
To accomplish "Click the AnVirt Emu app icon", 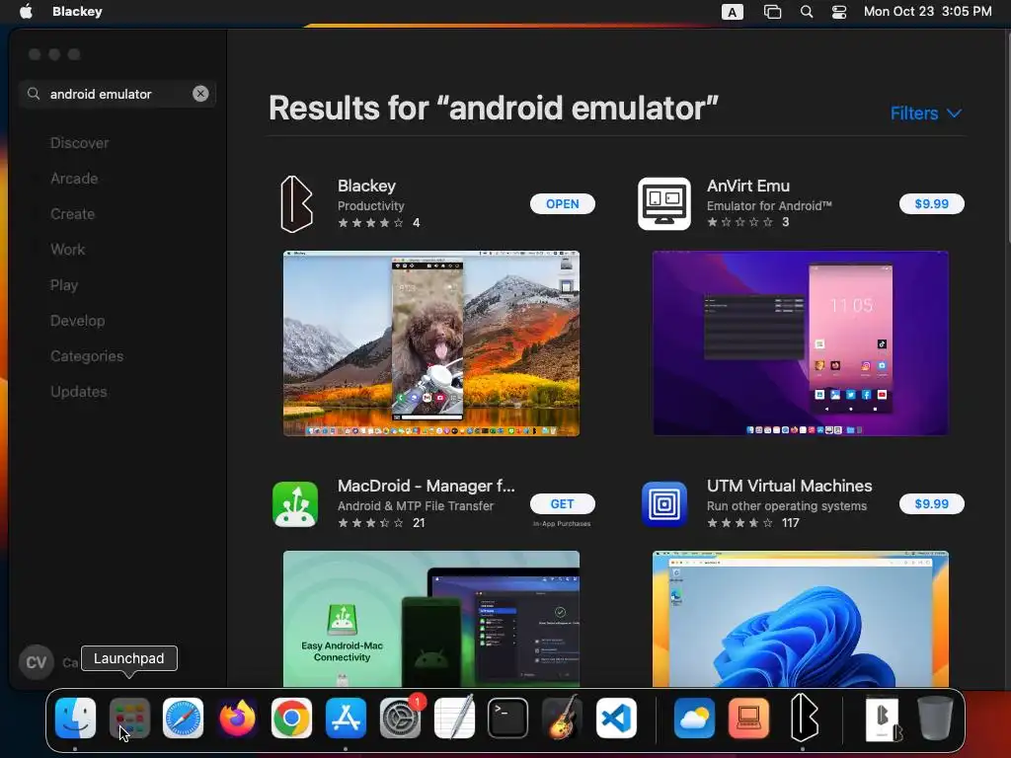I will coord(664,203).
